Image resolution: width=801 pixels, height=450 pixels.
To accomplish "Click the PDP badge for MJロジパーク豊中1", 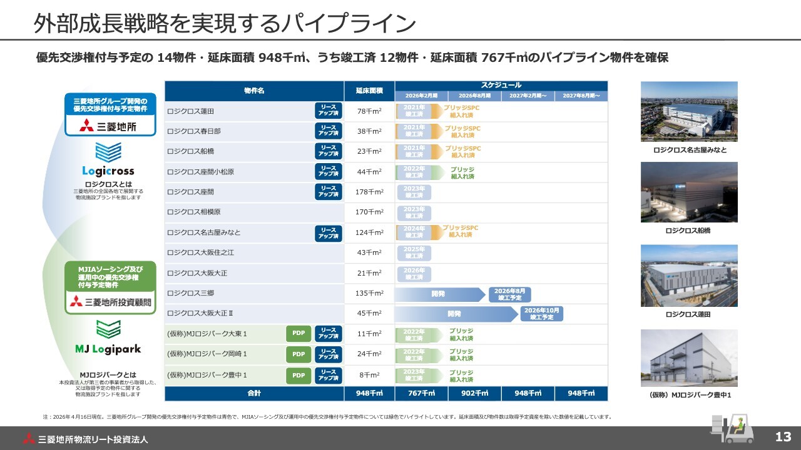I will point(298,375).
